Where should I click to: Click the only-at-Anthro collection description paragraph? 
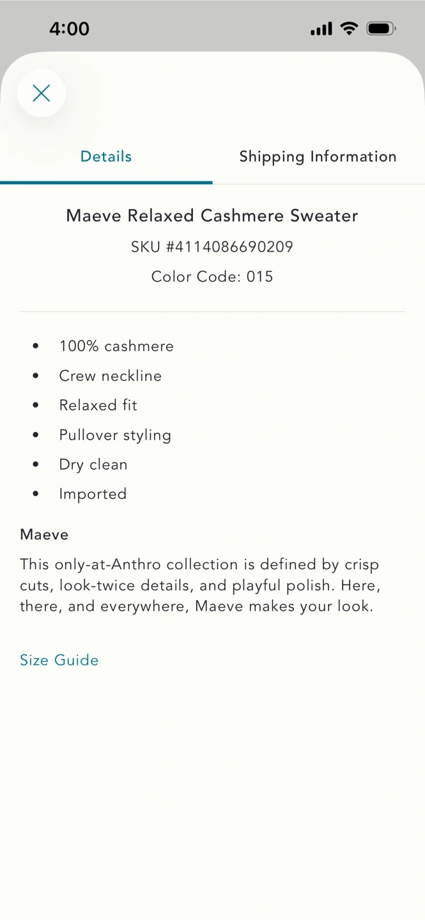coord(199,585)
